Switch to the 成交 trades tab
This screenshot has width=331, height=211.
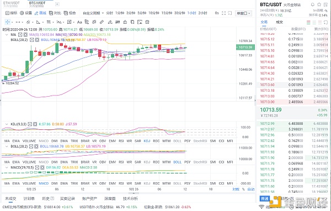(279, 22)
